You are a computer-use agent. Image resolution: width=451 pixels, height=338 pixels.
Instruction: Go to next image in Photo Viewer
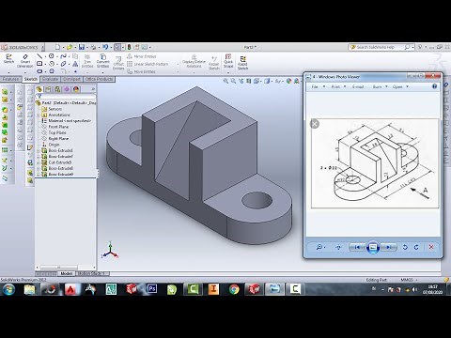click(389, 247)
